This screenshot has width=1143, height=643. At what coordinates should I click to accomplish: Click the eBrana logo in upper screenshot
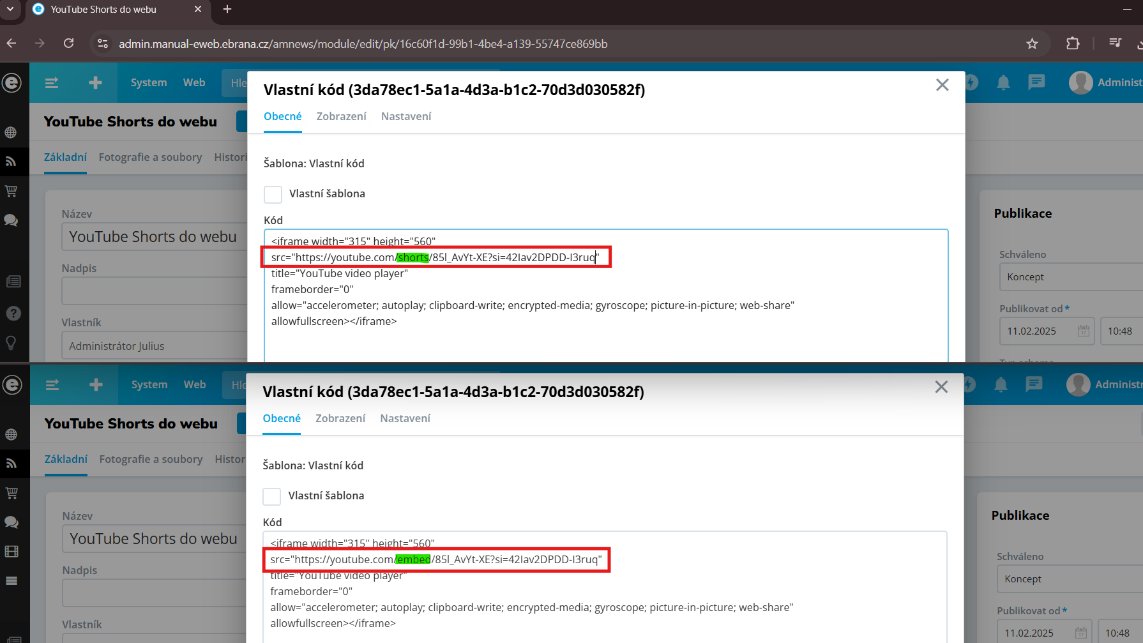(12, 82)
